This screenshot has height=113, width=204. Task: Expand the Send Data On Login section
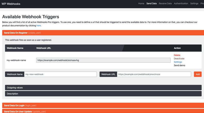103,105
